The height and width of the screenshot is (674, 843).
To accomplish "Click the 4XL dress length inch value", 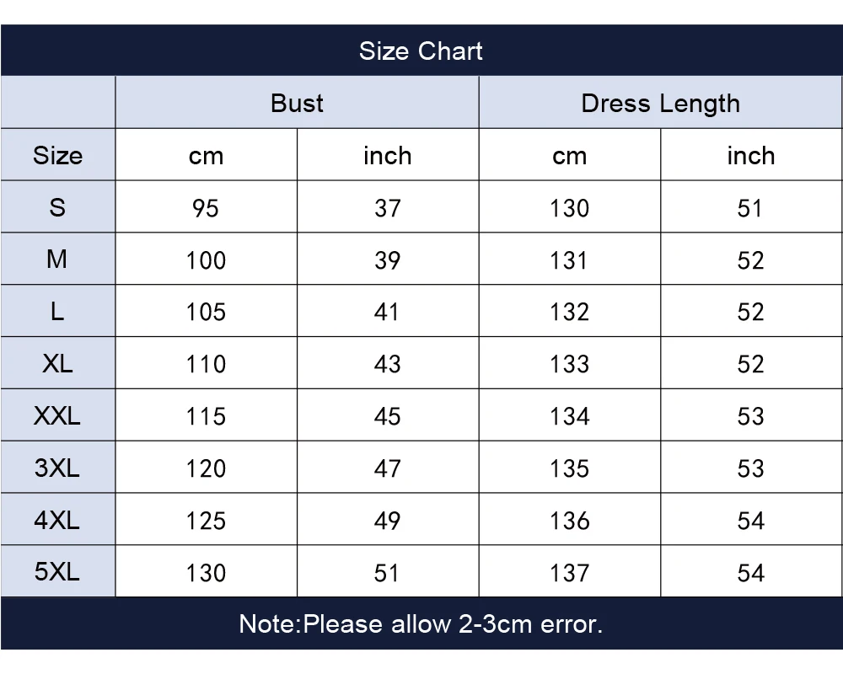I will pyautogui.click(x=750, y=521).
